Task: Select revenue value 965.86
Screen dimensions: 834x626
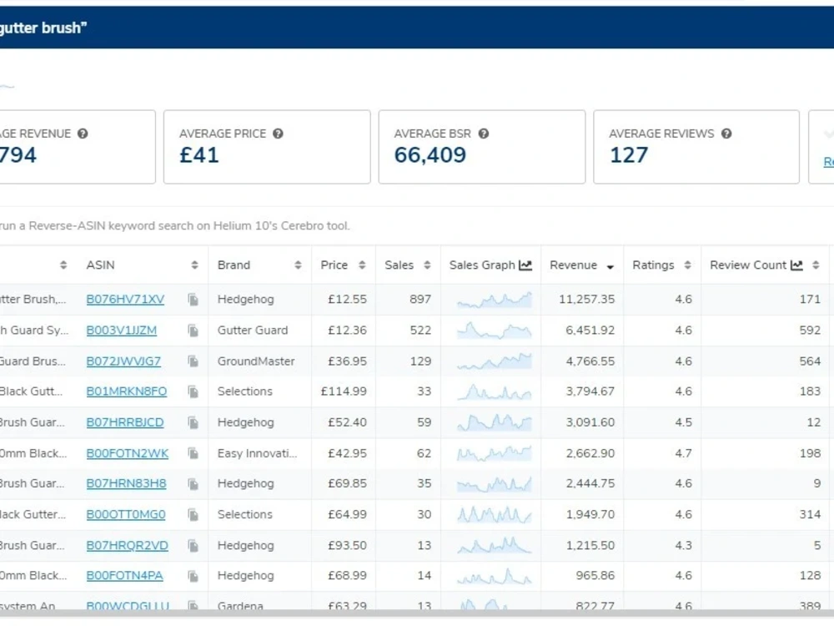Action: coord(595,575)
